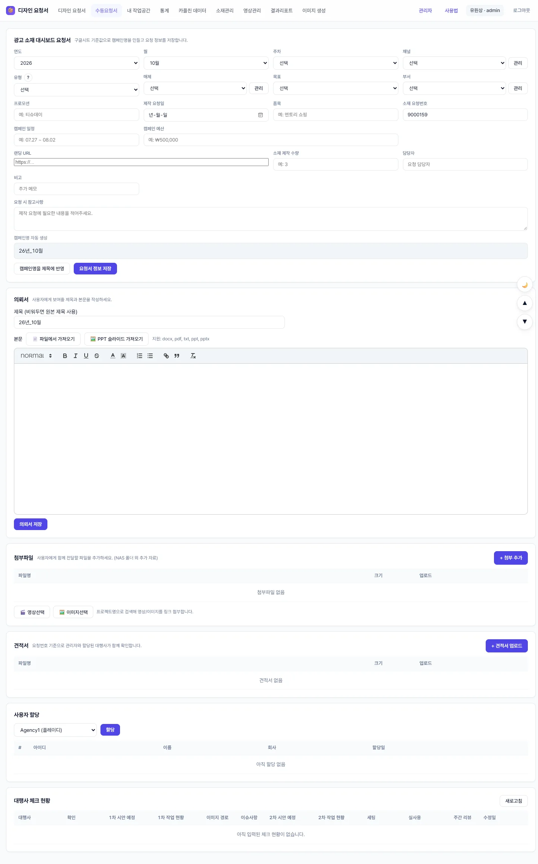Switch to the 통계 menu tab
The image size is (538, 864).
tap(164, 11)
